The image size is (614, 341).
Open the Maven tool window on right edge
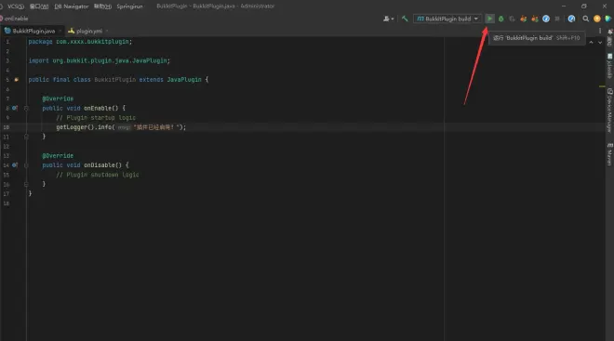pyautogui.click(x=609, y=154)
